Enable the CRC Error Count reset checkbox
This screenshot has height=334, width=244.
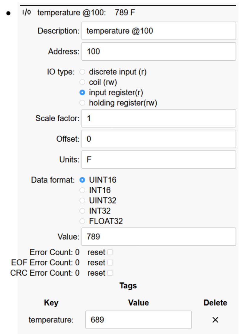110,273
